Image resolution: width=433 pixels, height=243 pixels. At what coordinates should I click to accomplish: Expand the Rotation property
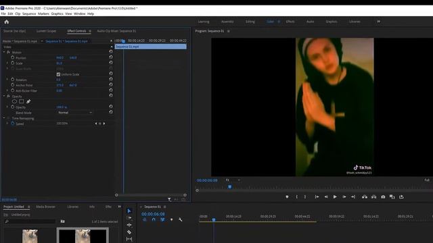[x=7, y=80]
